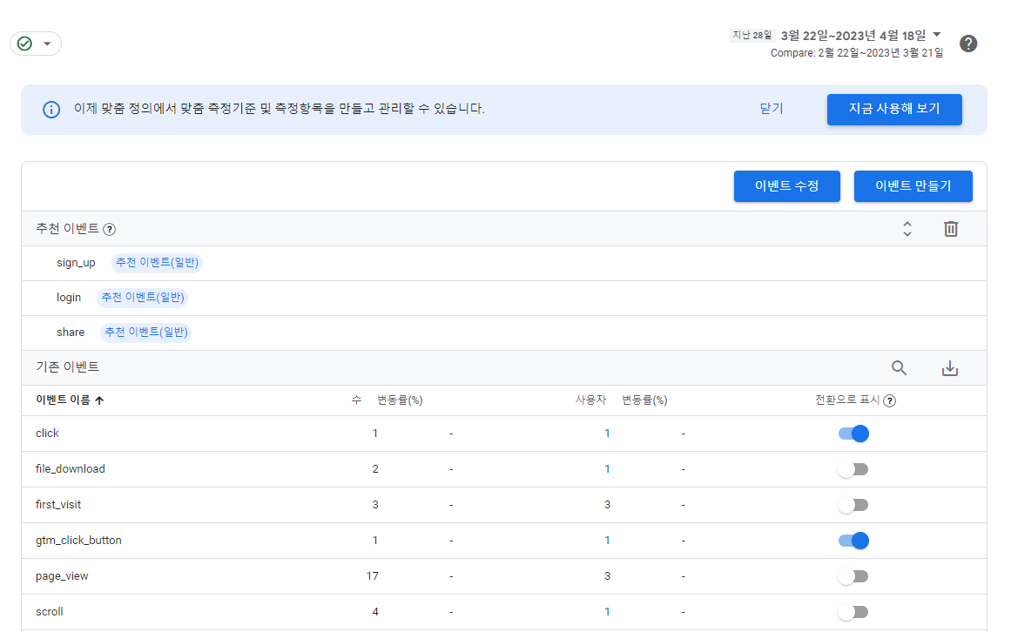This screenshot has width=1011, height=632.
Task: Click the 이벤트 만들기 button
Action: click(x=913, y=186)
